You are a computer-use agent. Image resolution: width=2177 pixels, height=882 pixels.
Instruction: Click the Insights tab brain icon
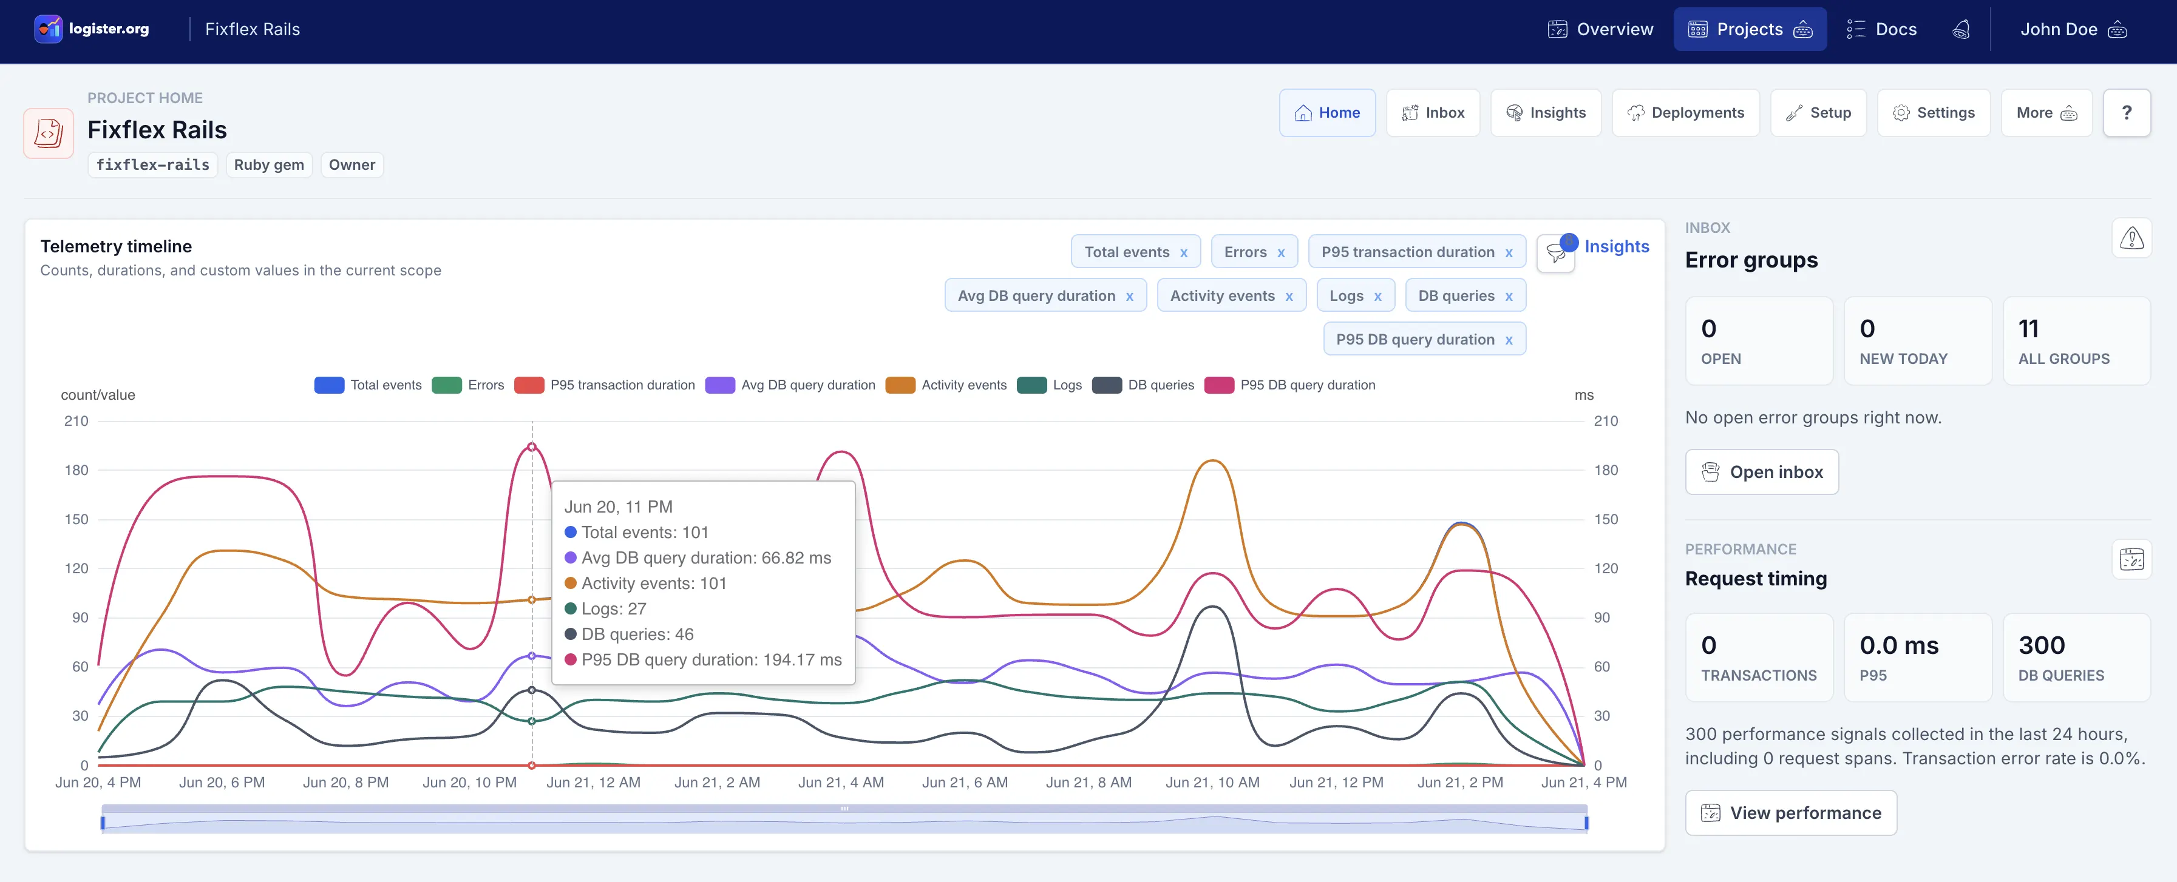coord(1515,112)
